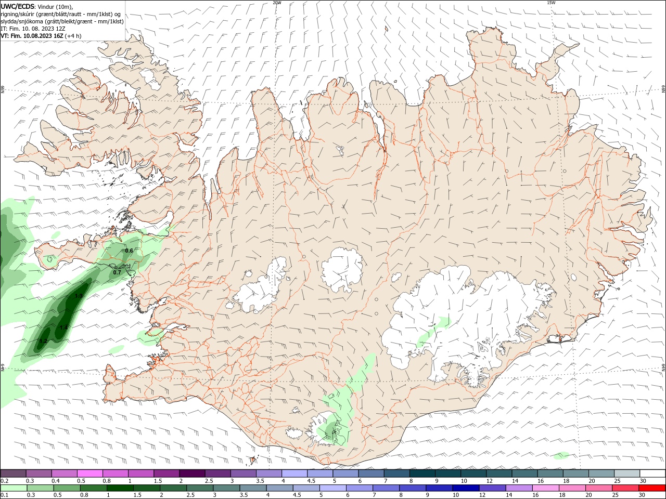The image size is (666, 499).
Task: Click the 1.4 precipitation value offshore
Action: [63, 327]
